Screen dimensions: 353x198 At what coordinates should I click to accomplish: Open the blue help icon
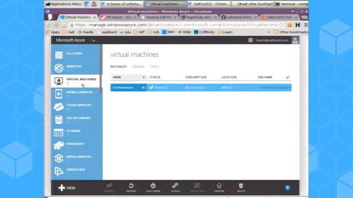(287, 188)
